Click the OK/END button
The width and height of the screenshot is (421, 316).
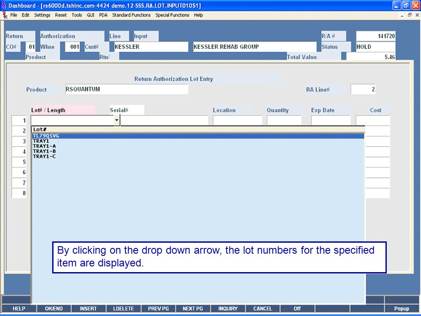pyautogui.click(x=54, y=309)
